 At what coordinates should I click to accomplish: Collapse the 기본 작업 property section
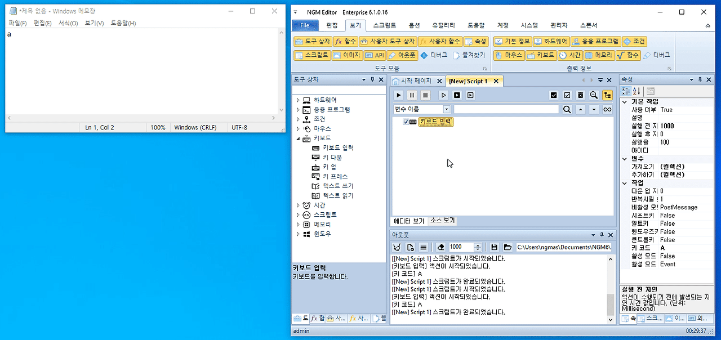click(x=625, y=101)
